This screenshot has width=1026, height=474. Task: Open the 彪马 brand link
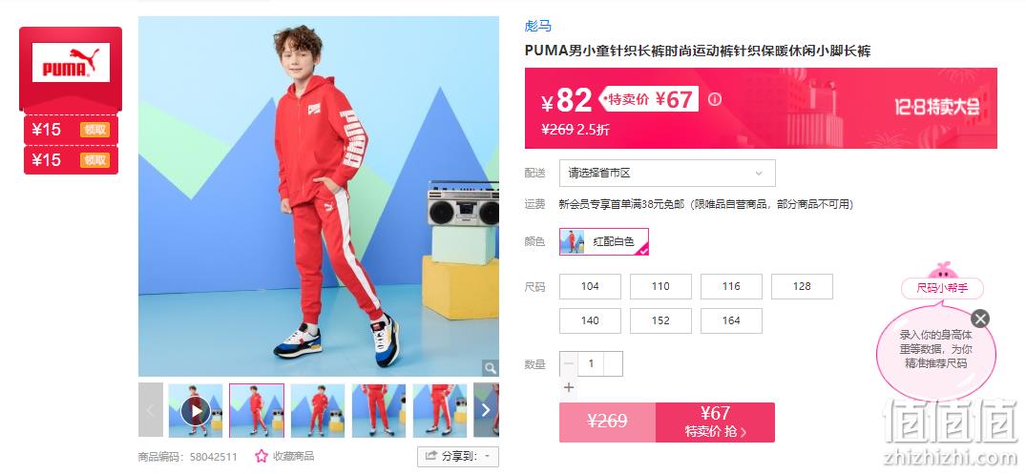tap(538, 26)
